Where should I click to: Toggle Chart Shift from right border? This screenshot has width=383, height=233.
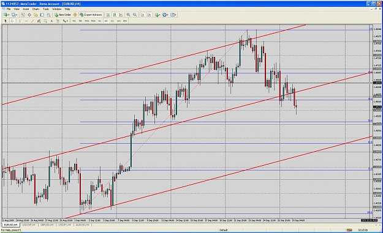150,15
